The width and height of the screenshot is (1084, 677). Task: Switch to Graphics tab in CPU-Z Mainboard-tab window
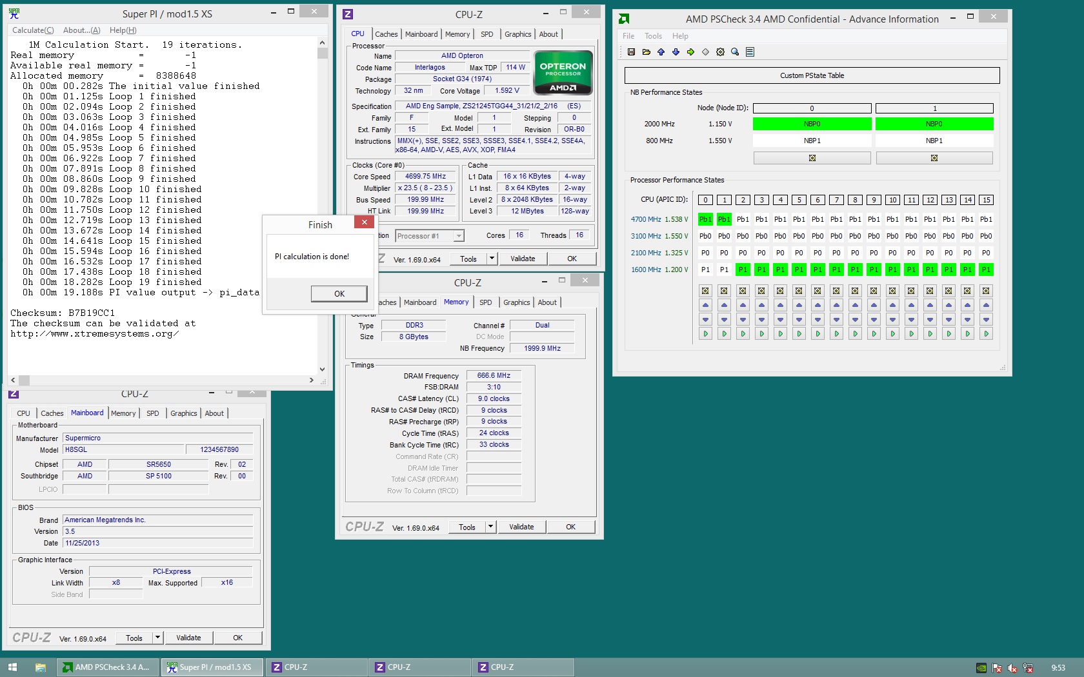point(184,413)
